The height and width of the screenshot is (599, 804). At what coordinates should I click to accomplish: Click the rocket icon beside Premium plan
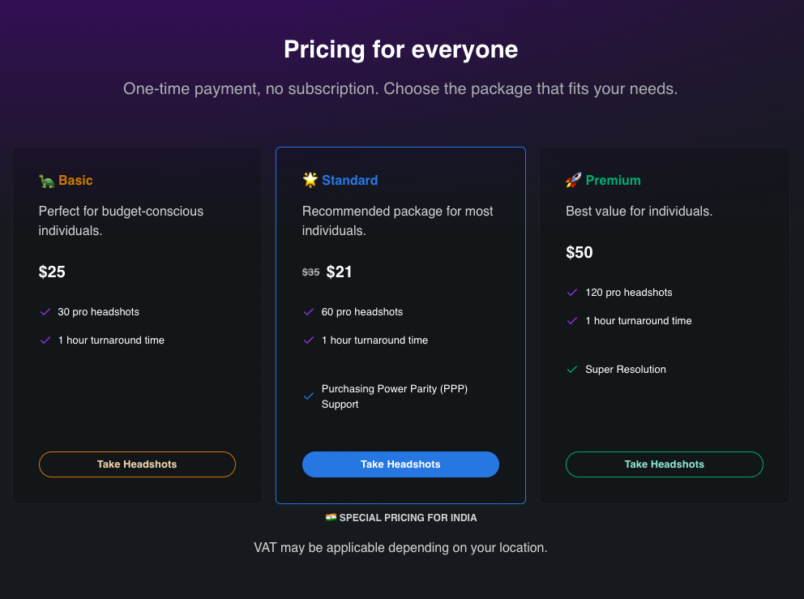(x=575, y=180)
